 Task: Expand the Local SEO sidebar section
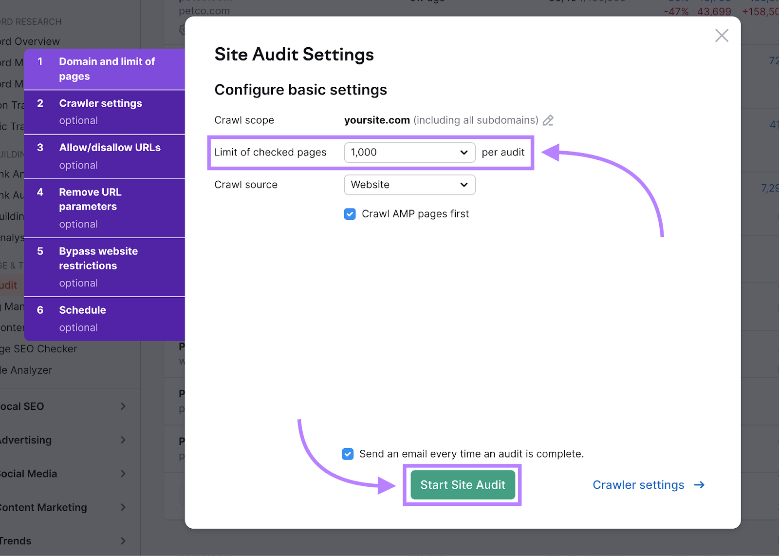(x=123, y=406)
